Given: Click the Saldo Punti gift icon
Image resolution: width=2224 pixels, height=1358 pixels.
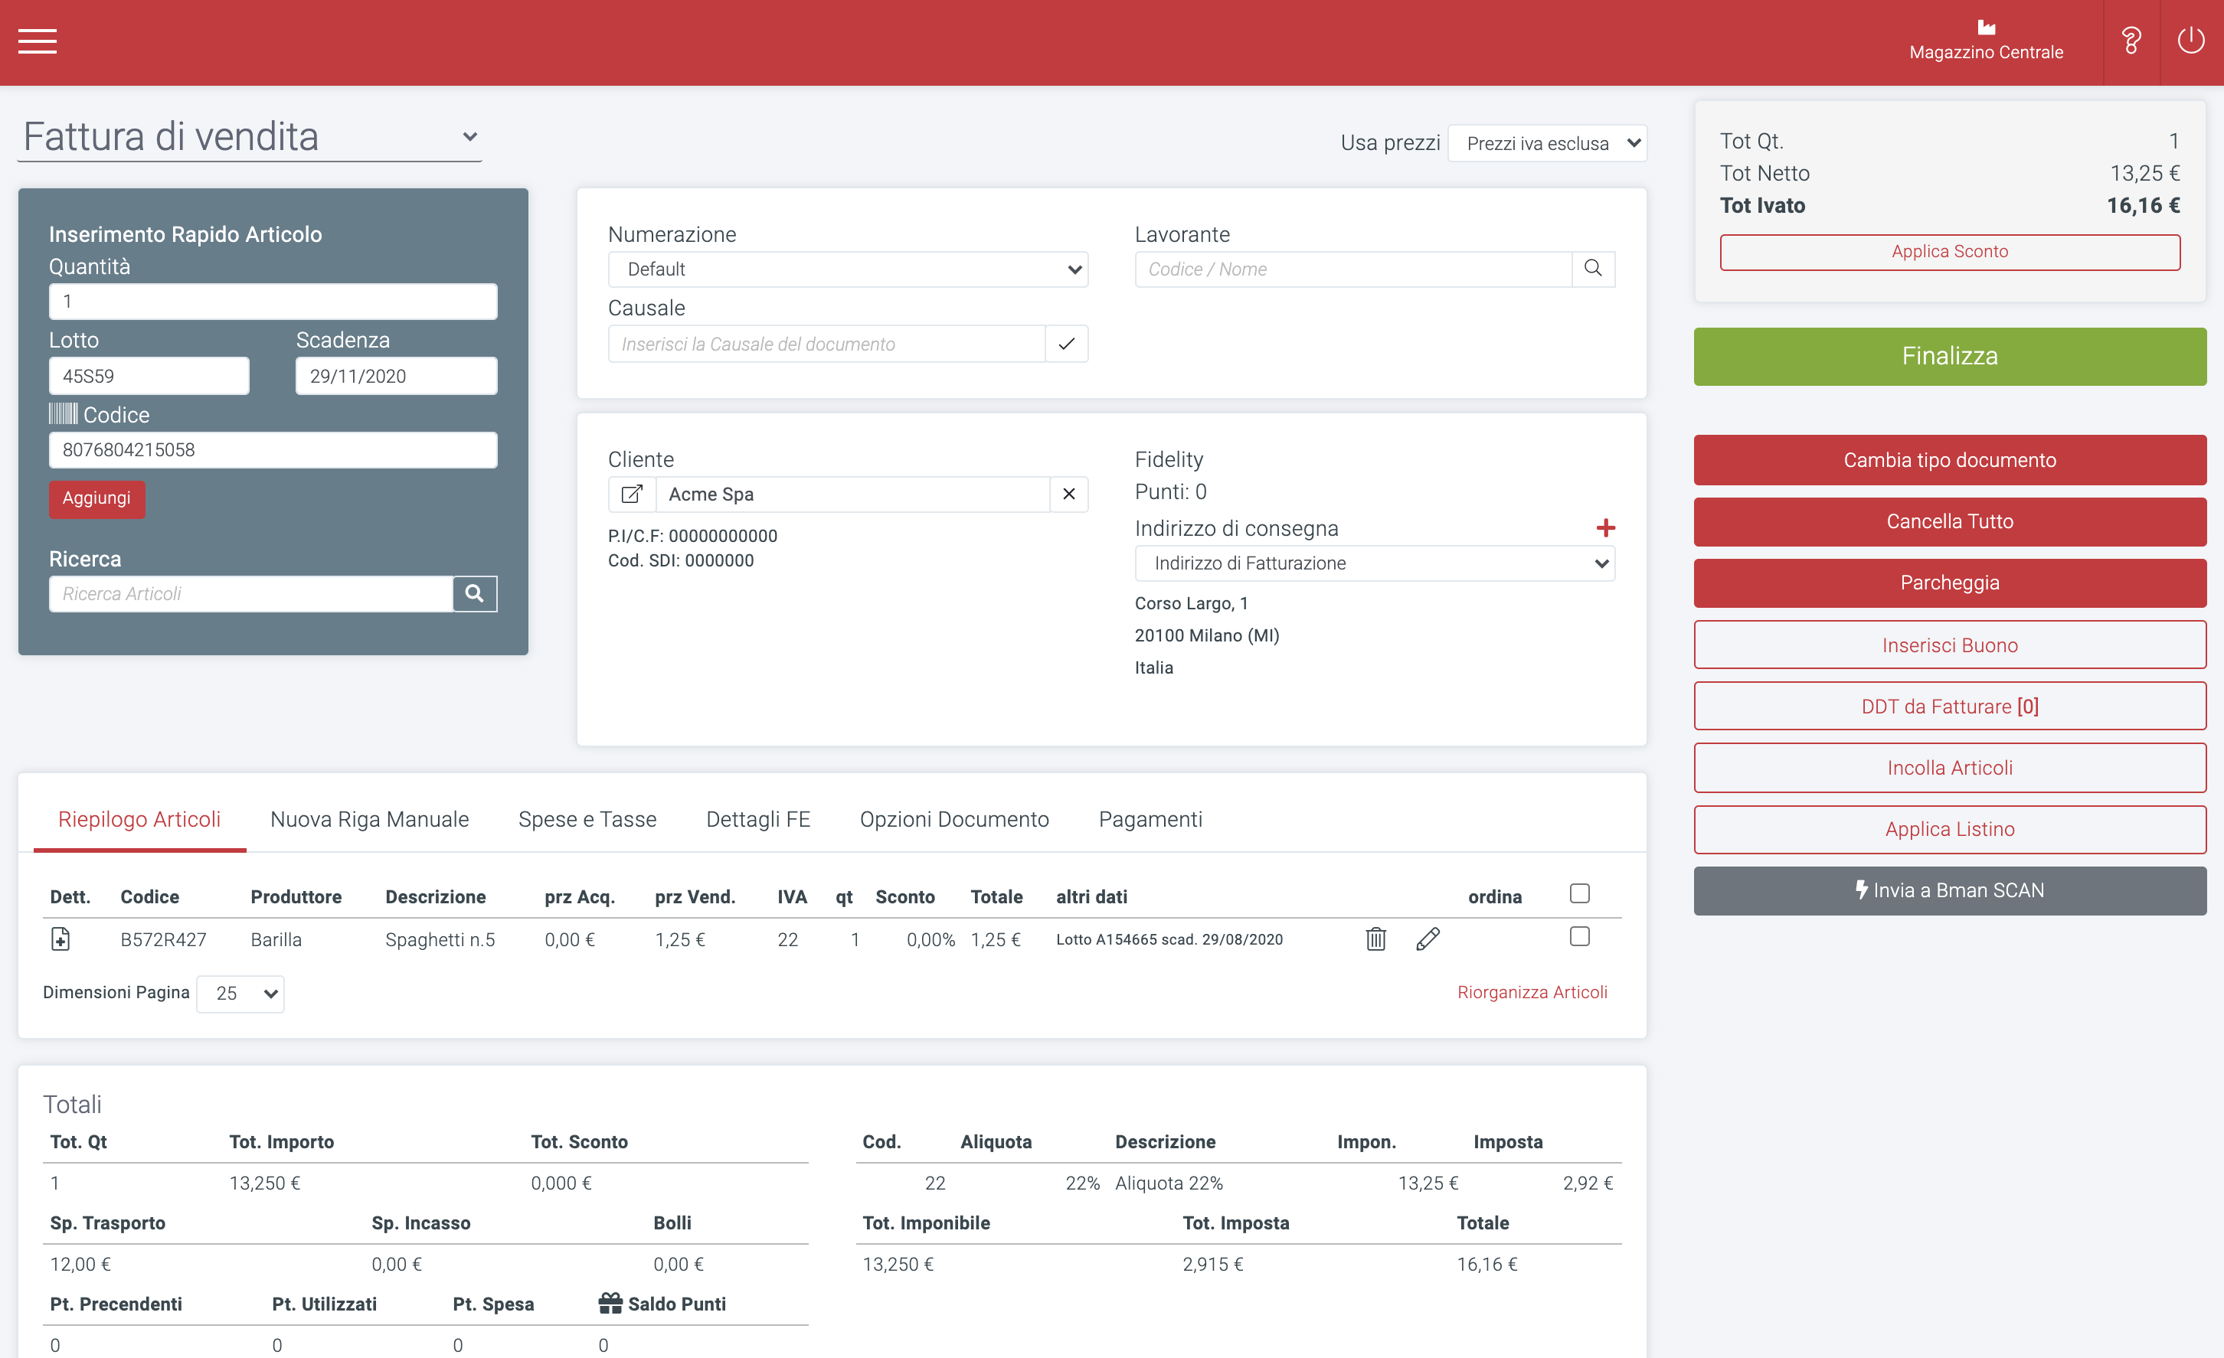Looking at the screenshot, I should tap(610, 1303).
